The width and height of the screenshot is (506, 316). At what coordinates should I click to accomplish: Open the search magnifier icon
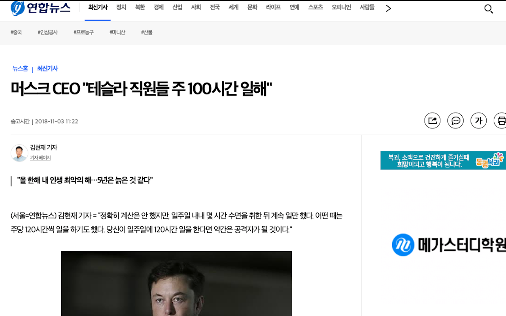click(489, 9)
